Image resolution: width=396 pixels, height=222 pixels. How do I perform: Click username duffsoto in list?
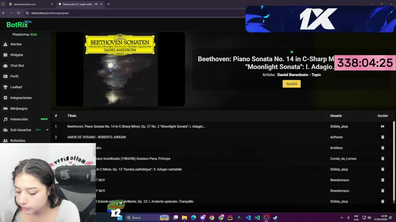336,137
